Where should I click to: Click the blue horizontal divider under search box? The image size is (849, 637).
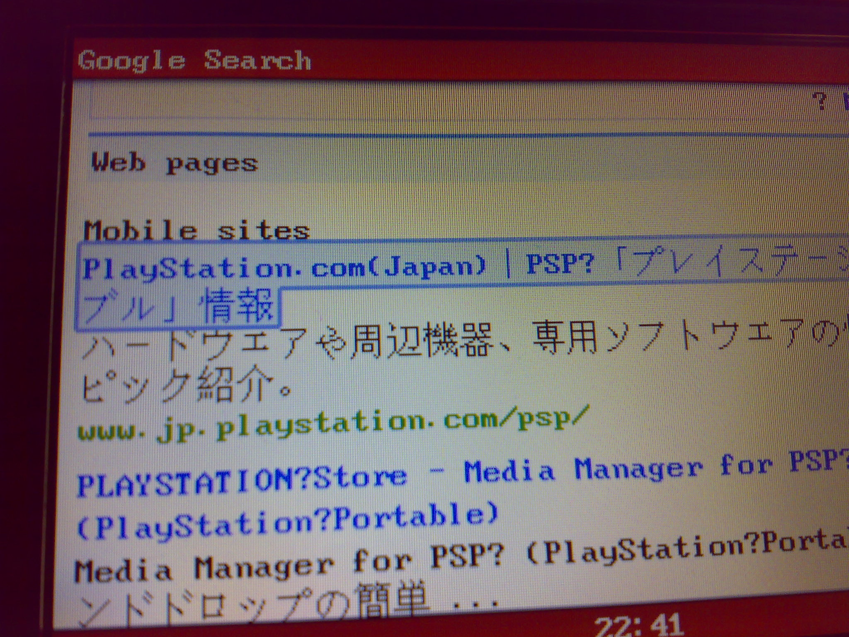click(456, 135)
